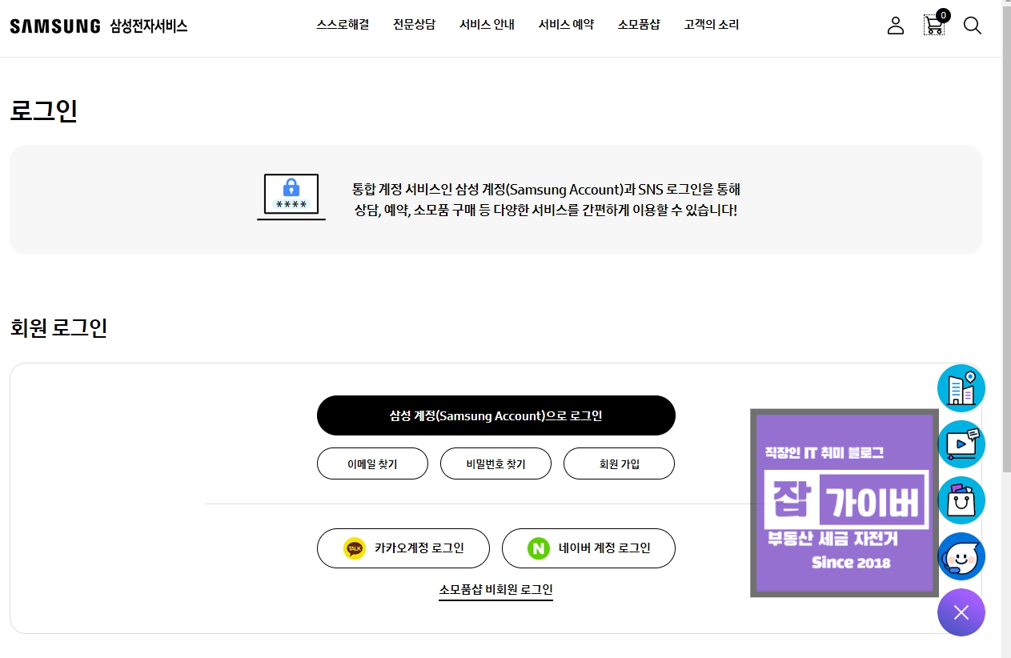Click the Samsung logo in header
The width and height of the screenshot is (1011, 658).
click(55, 26)
